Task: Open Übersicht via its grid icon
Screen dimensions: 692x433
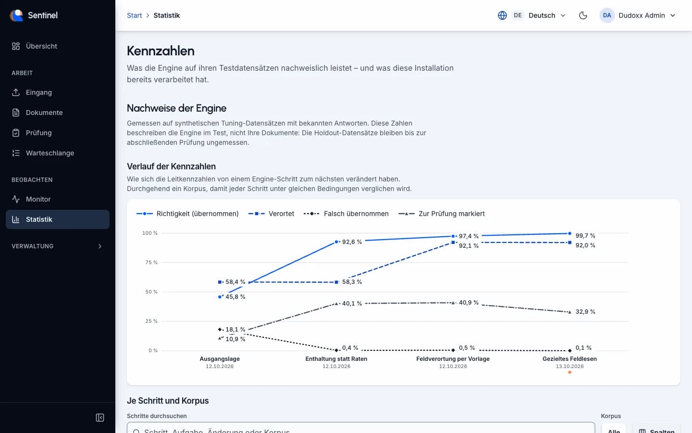Action: click(x=16, y=46)
